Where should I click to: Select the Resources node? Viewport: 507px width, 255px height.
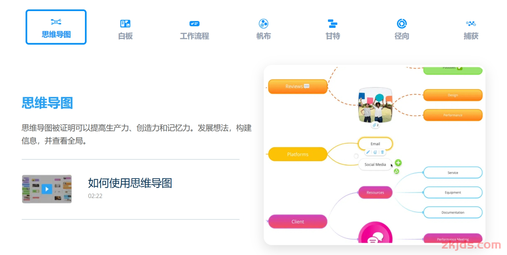tap(375, 192)
